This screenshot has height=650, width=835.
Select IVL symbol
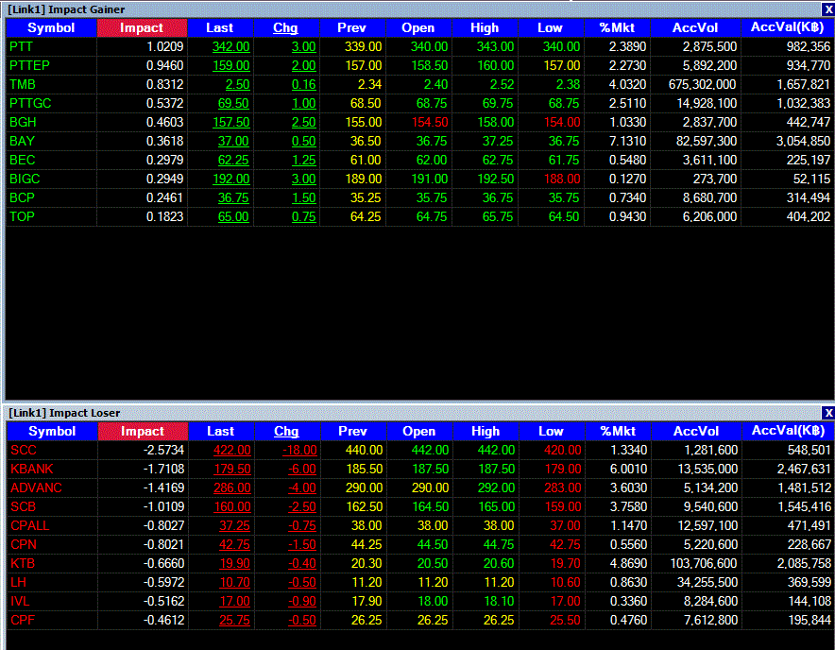coord(20,602)
